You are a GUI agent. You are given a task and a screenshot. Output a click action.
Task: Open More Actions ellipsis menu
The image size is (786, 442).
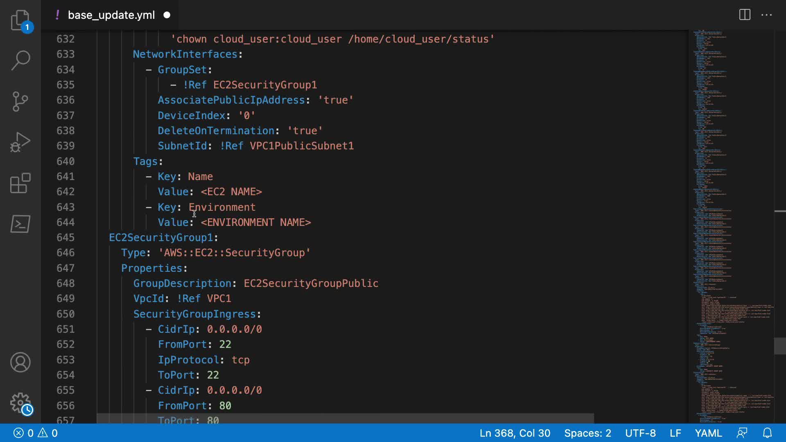[x=766, y=15]
